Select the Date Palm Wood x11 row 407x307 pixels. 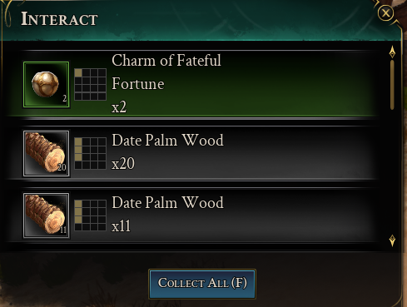pos(192,215)
